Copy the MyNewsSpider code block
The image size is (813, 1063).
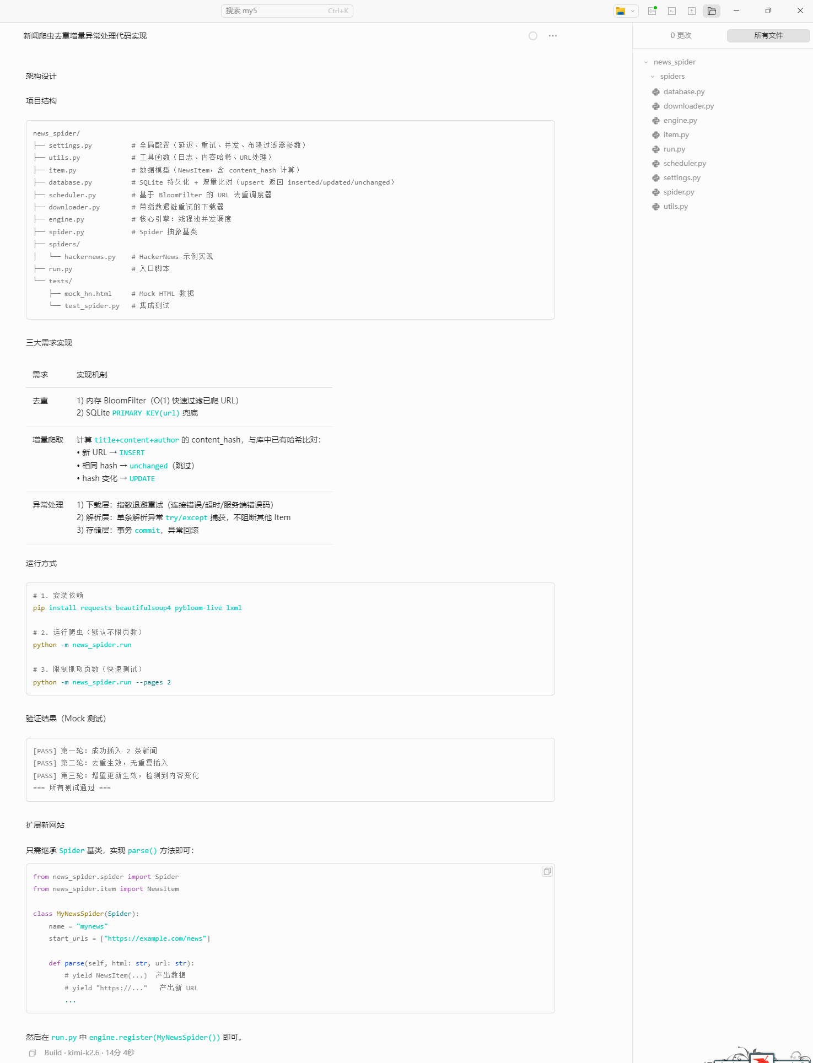click(x=547, y=871)
